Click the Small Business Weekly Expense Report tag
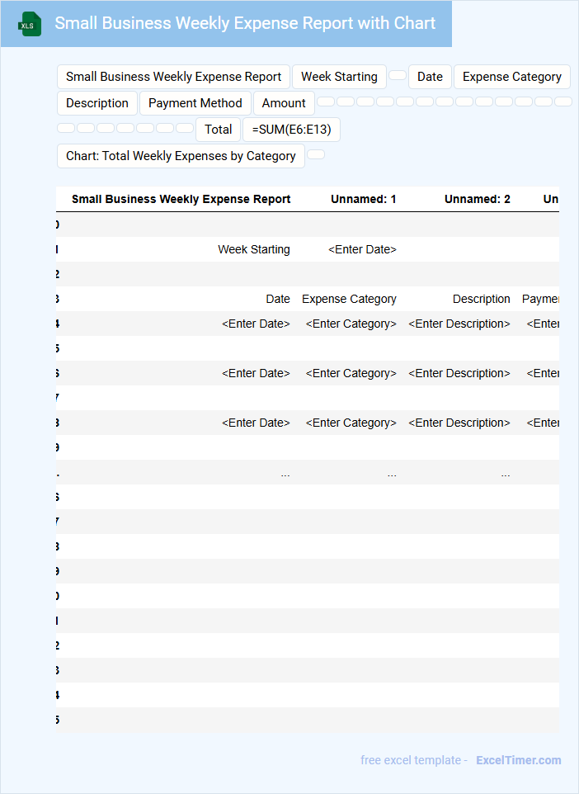 tap(173, 77)
